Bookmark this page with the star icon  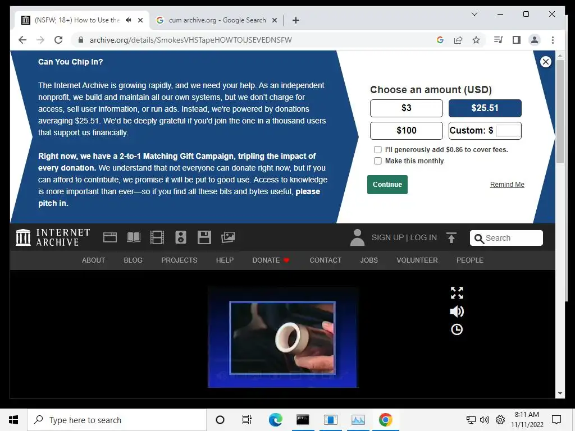(x=476, y=40)
